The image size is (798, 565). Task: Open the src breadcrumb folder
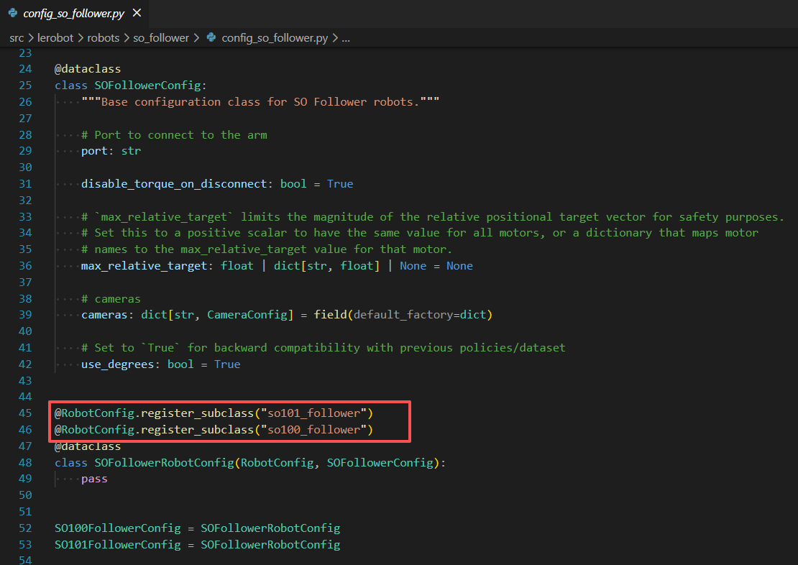17,38
